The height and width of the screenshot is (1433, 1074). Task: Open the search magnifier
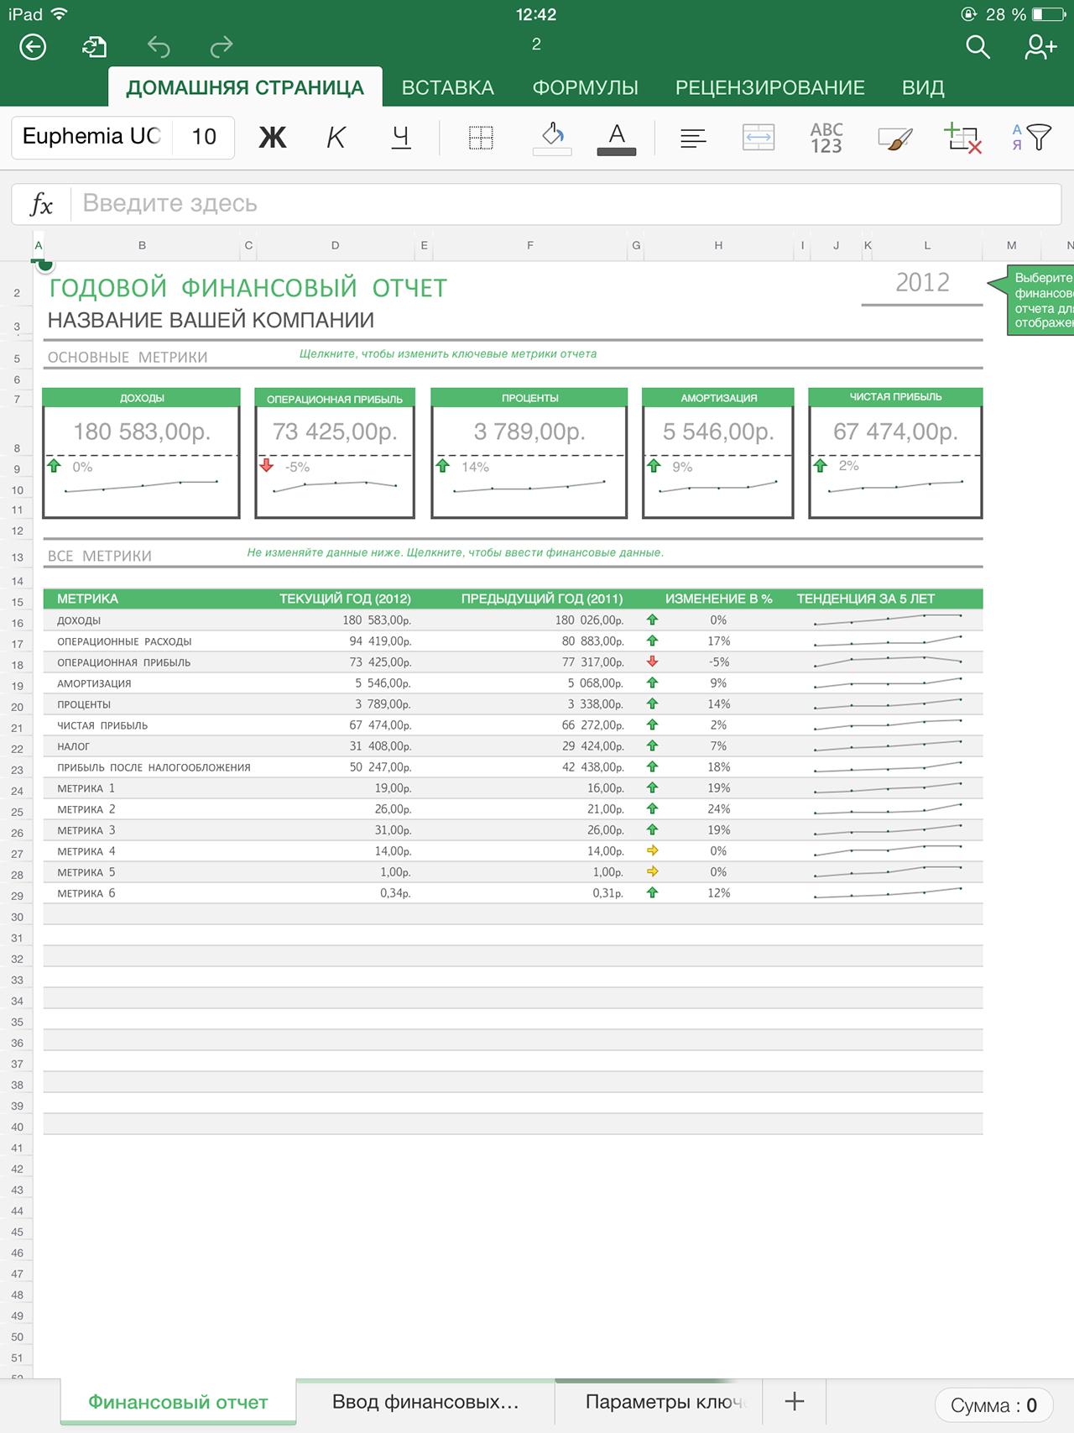(978, 47)
